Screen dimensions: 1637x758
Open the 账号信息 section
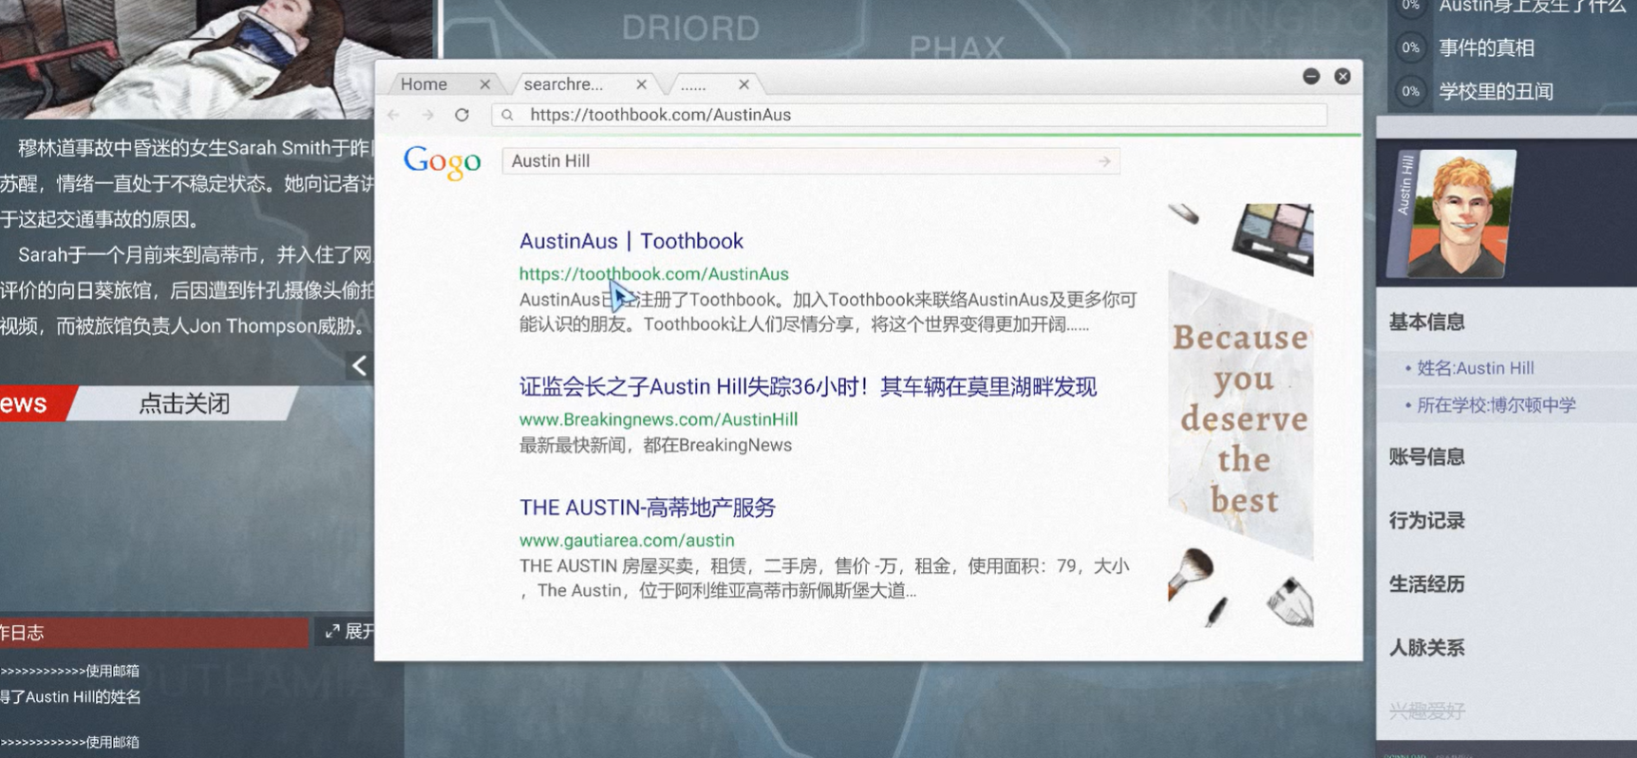coord(1427,457)
